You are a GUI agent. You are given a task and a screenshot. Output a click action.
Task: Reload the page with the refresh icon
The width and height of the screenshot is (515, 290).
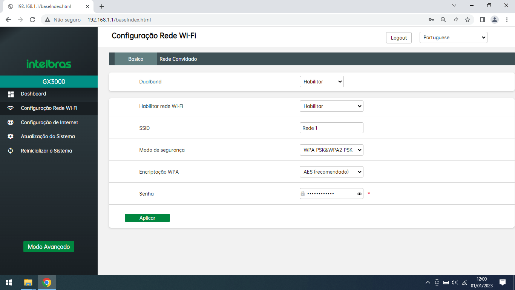(32, 20)
